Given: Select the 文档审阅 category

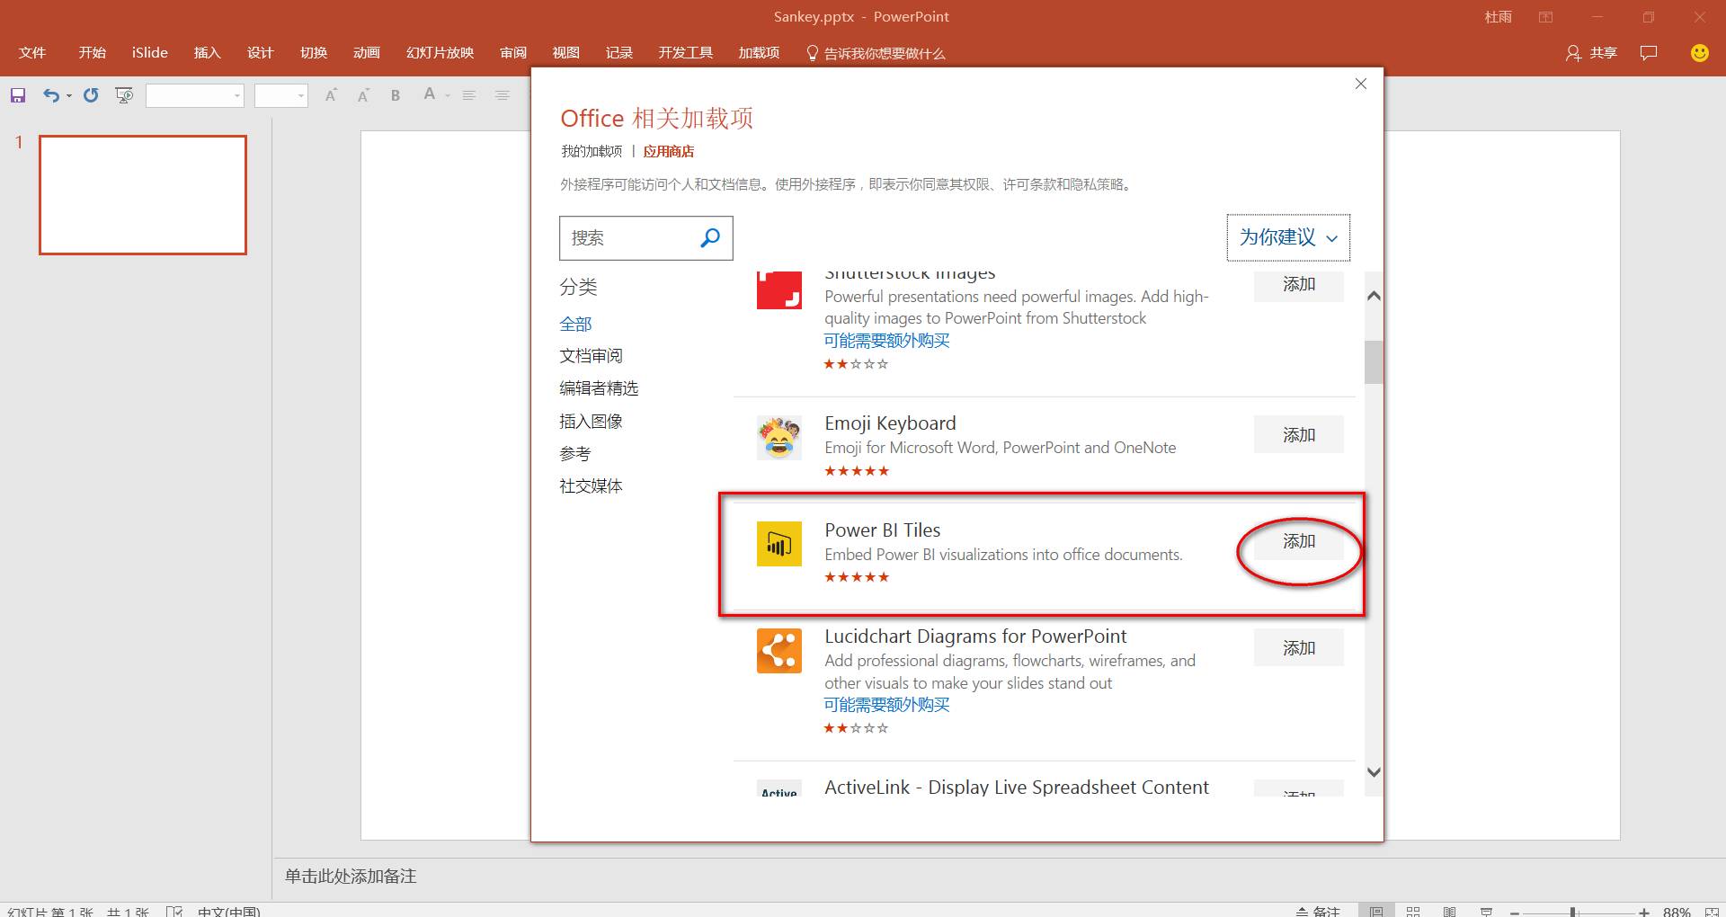Looking at the screenshot, I should [591, 356].
